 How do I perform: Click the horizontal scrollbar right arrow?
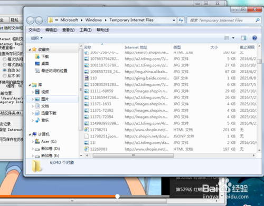pyautogui.click(x=254, y=155)
